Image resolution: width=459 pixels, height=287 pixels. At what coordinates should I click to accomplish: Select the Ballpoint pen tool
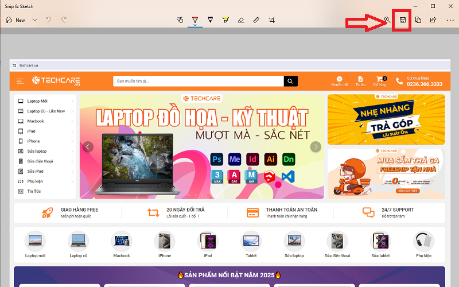(x=195, y=20)
